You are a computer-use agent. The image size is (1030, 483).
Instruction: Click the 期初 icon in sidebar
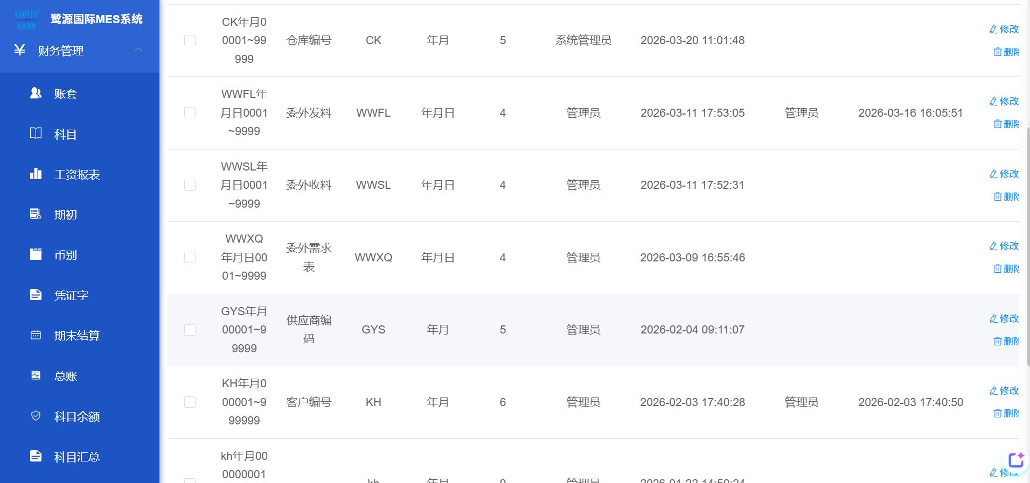pos(36,215)
